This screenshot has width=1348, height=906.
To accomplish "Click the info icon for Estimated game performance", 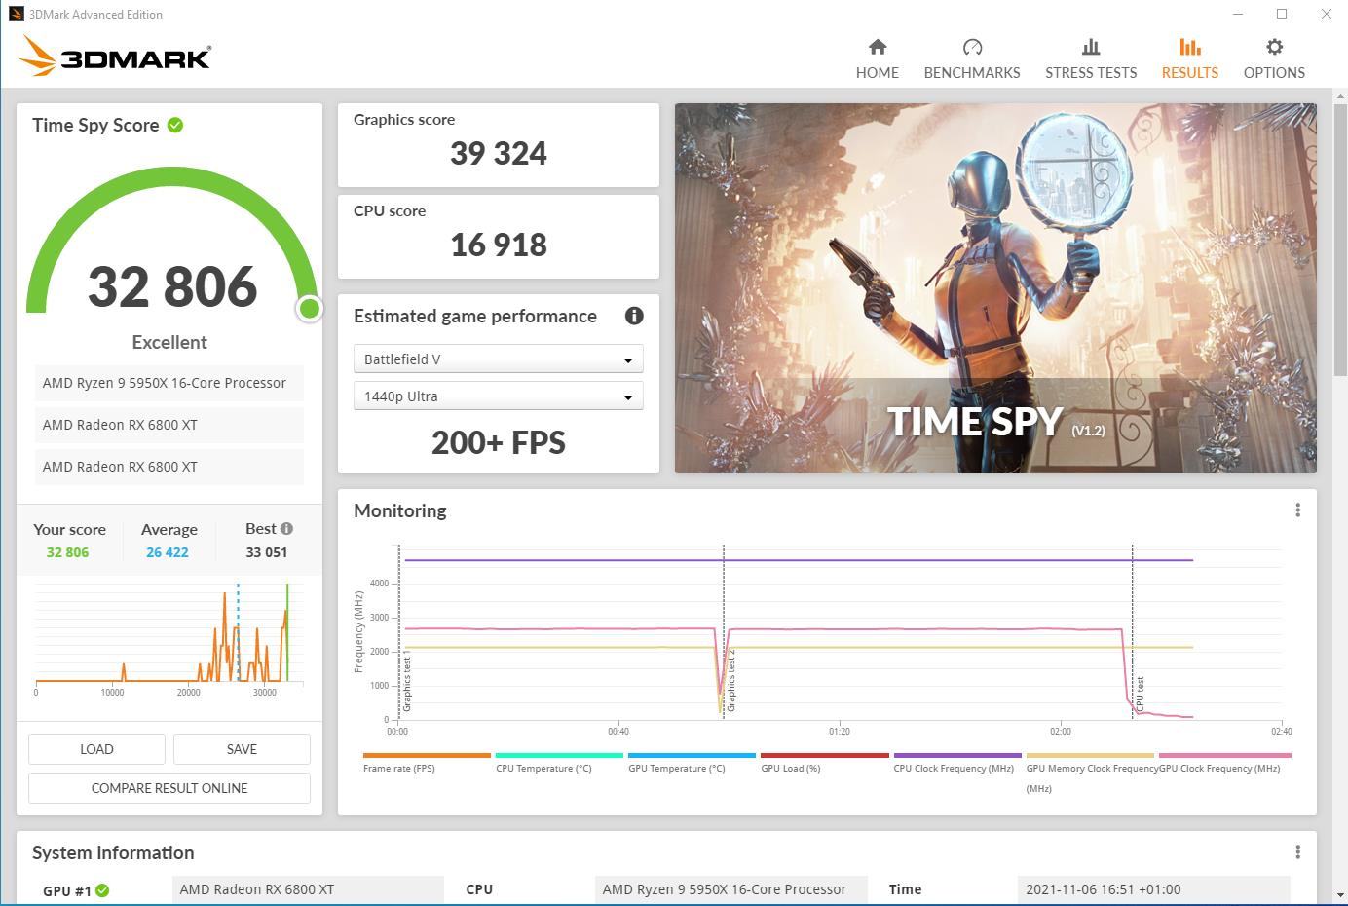I will point(634,316).
